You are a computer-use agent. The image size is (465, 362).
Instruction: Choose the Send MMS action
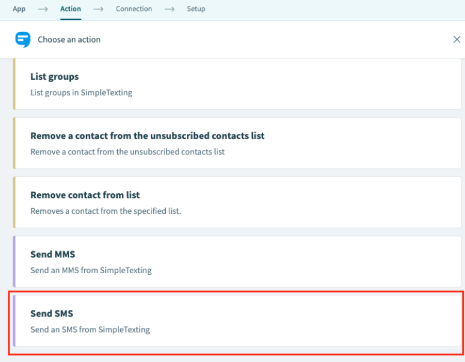pyautogui.click(x=237, y=262)
